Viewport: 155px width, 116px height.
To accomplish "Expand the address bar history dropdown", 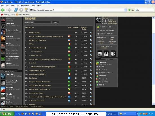I will click(x=125, y=10).
